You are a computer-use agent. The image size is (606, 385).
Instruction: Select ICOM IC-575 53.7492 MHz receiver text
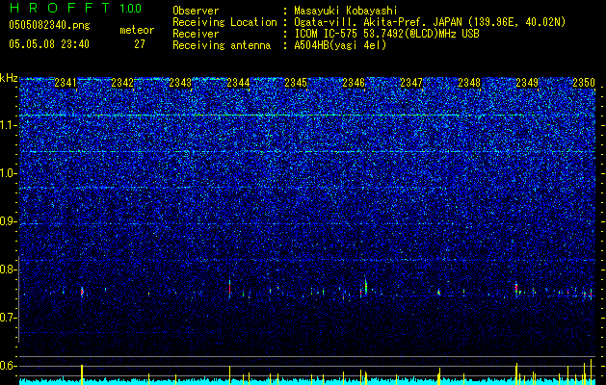pyautogui.click(x=386, y=34)
